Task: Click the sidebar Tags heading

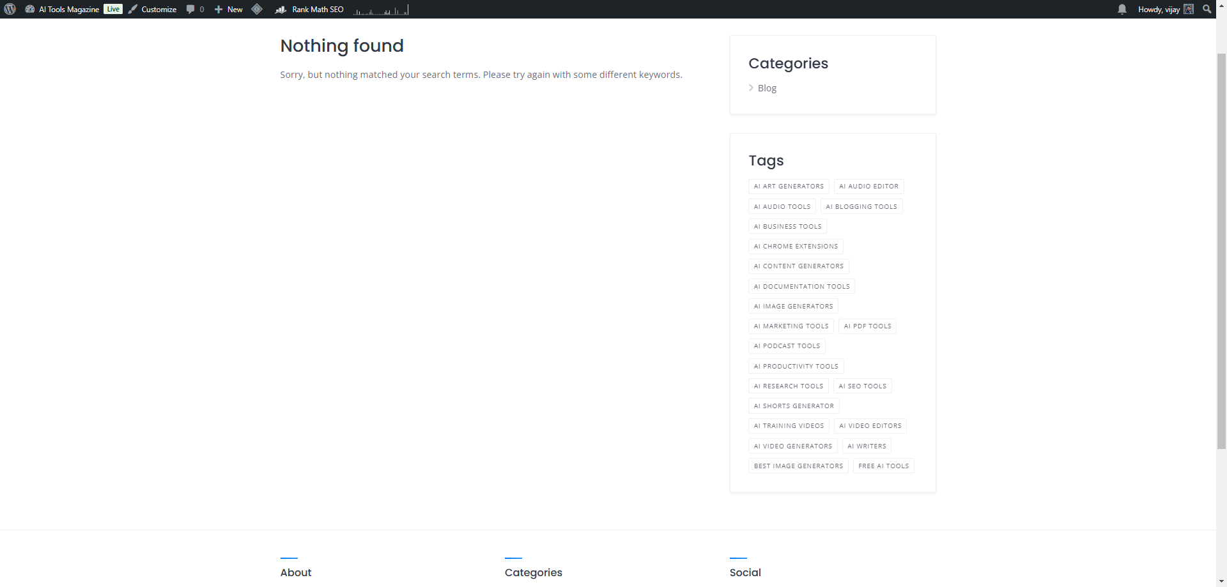Action: pos(766,160)
